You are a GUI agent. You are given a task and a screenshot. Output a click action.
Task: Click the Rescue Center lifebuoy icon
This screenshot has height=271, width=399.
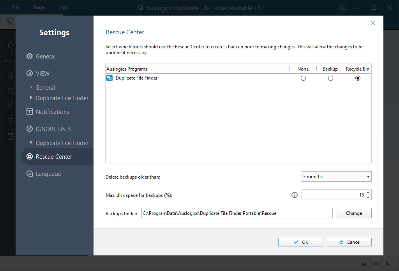[x=30, y=156]
